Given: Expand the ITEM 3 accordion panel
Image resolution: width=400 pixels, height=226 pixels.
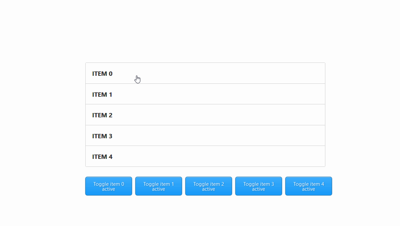Looking at the screenshot, I should [x=205, y=136].
